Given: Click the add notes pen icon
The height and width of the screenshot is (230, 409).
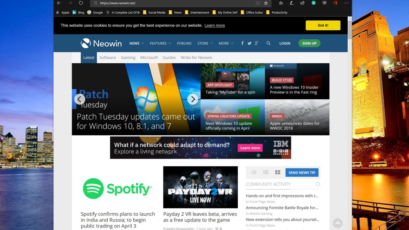Looking at the screenshot, I should (x=291, y=3).
